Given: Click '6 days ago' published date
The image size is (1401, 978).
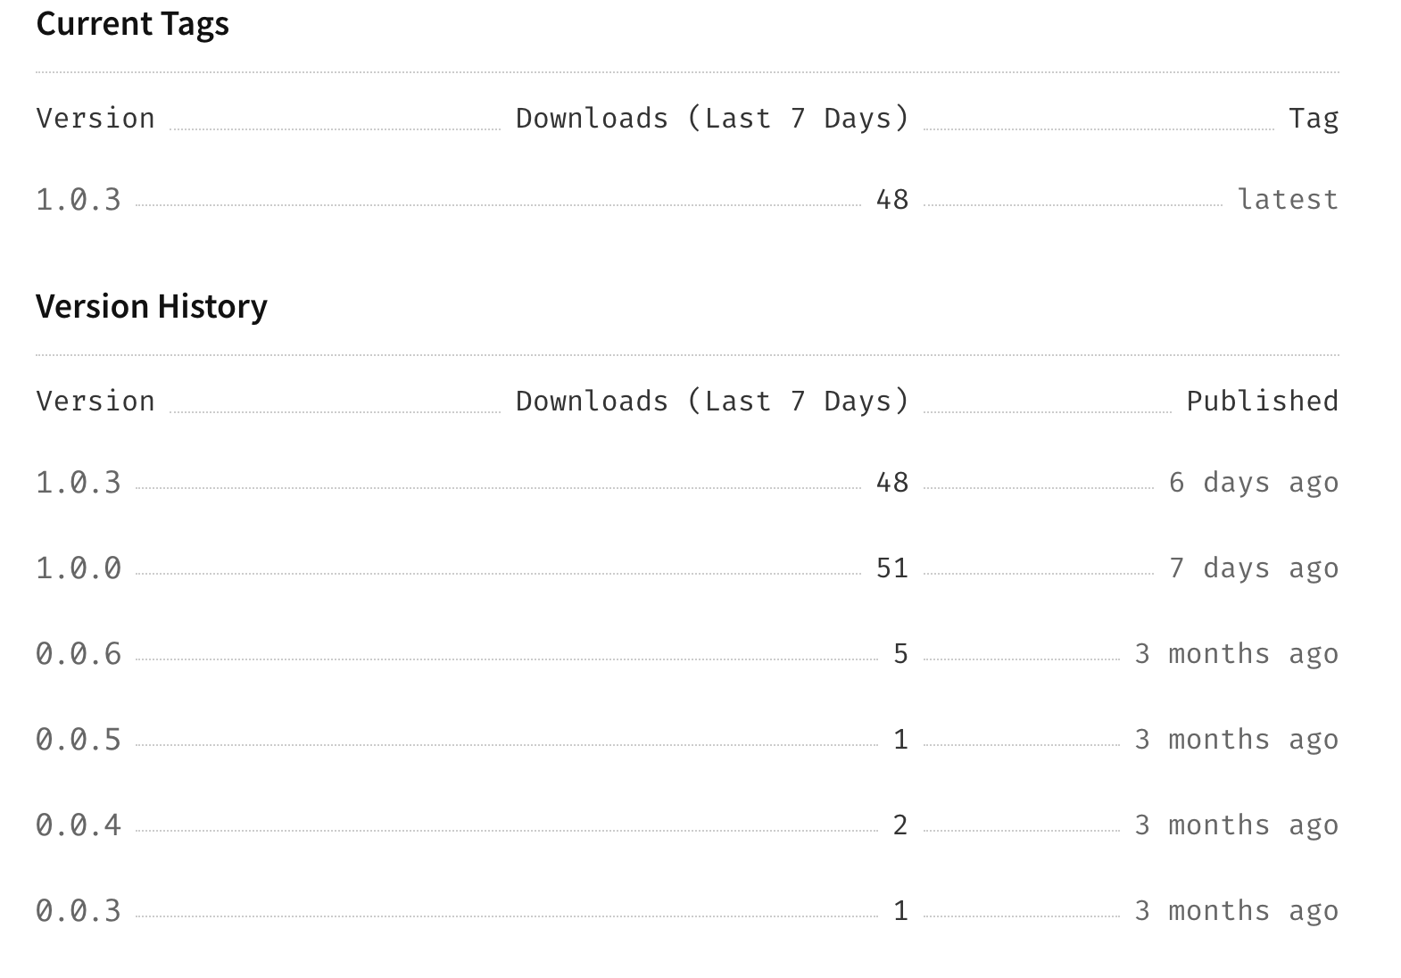Looking at the screenshot, I should (1254, 482).
